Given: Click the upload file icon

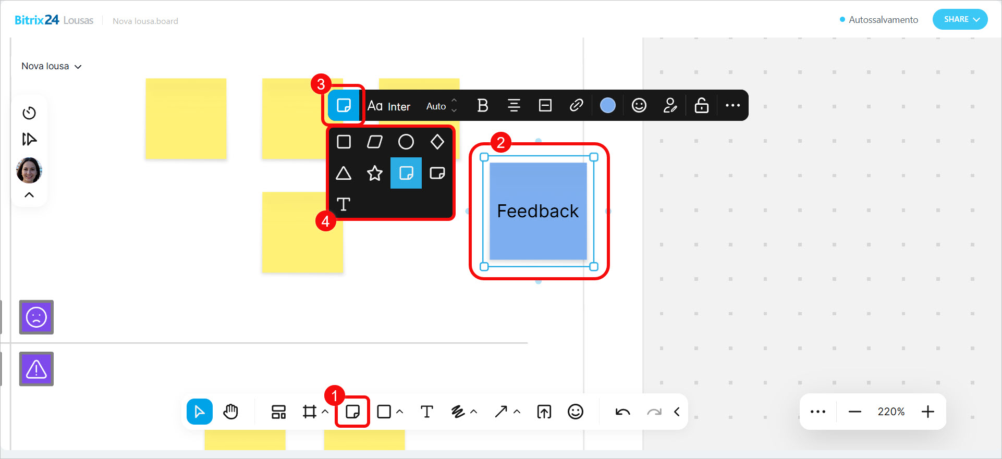Looking at the screenshot, I should [544, 412].
